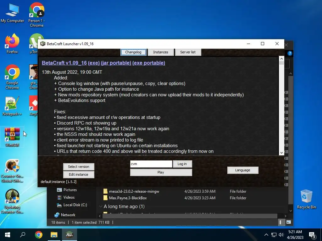This screenshot has height=241, width=322.
Task: Open taskbar search magnifier
Action: click(x=23, y=235)
